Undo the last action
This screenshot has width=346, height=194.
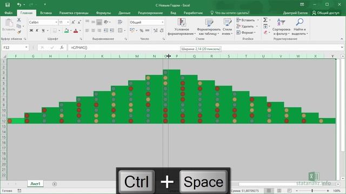click(x=19, y=5)
